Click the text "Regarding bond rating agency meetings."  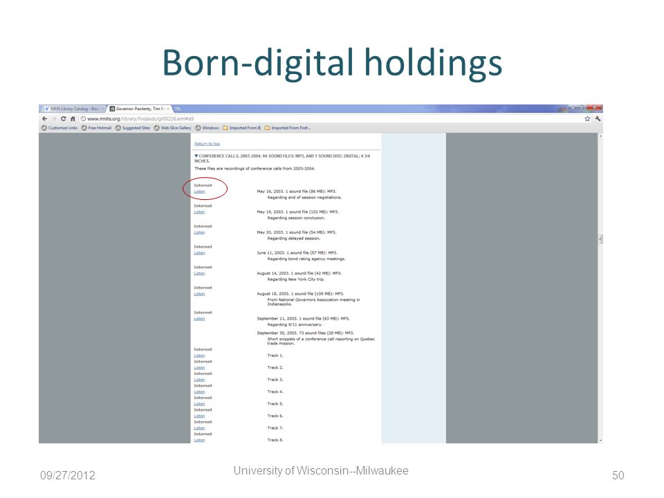(x=306, y=259)
